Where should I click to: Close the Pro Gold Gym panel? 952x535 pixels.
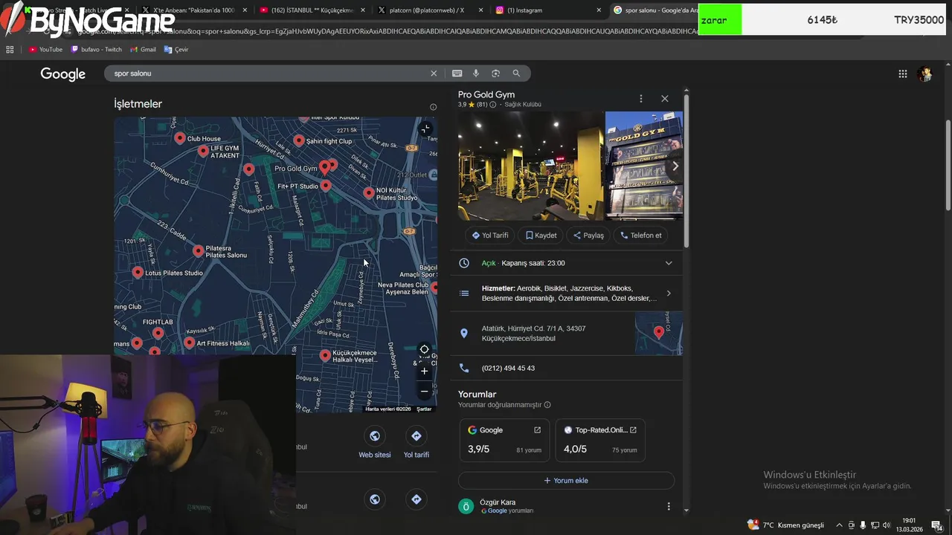665,98
